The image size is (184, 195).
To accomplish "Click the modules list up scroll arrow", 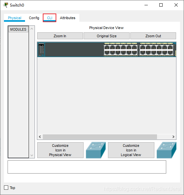I will (32, 29).
